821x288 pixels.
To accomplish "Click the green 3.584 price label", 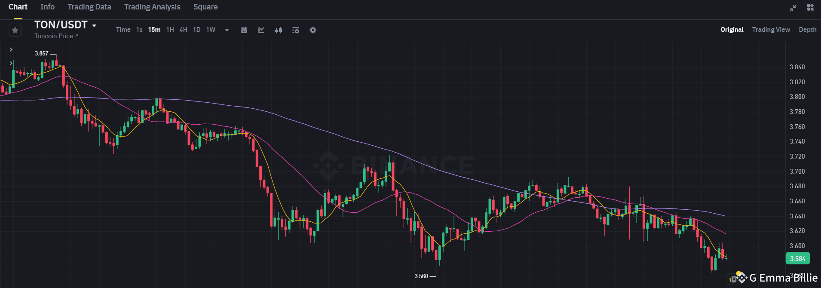I will (x=797, y=258).
